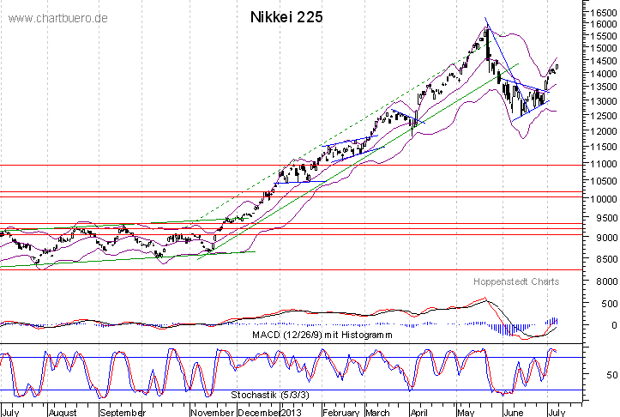Screen dimensions: 620x417
Task: Click the May label on time axis
Action: coord(467,412)
